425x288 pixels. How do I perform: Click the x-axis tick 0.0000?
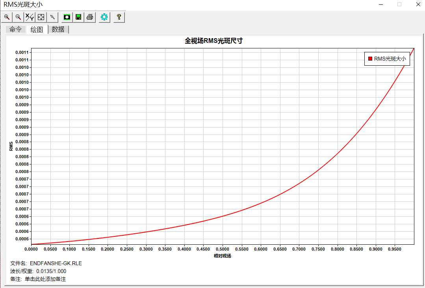(x=31, y=249)
